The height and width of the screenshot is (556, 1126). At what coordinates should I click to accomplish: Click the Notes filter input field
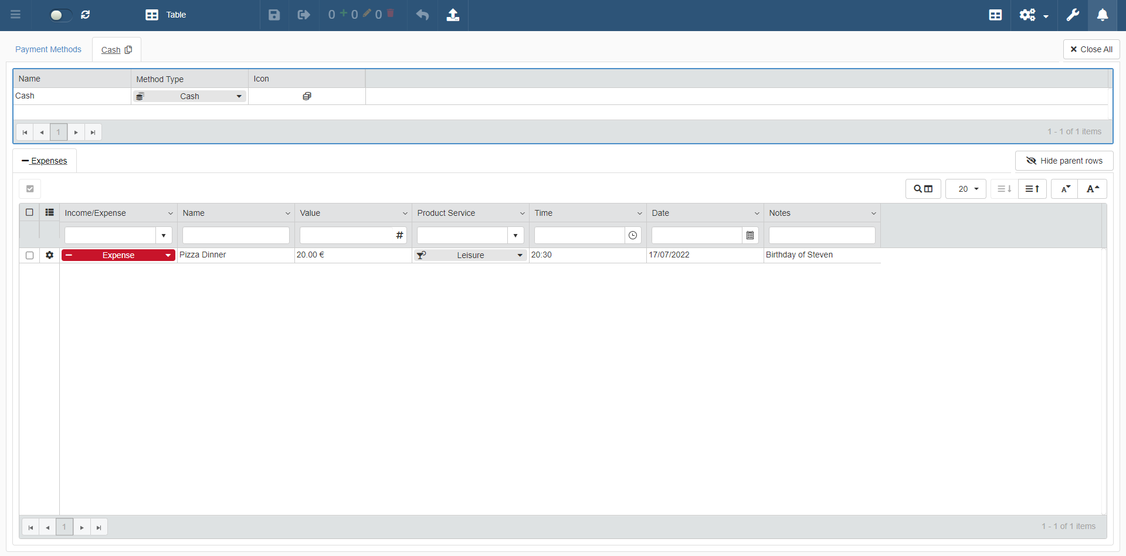click(x=822, y=235)
